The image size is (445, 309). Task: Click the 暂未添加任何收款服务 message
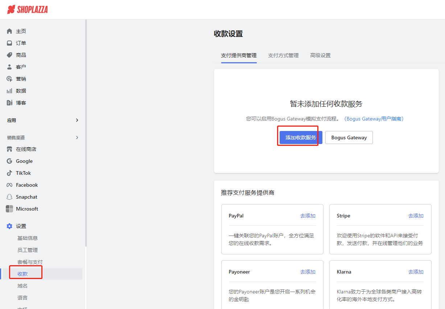(326, 104)
